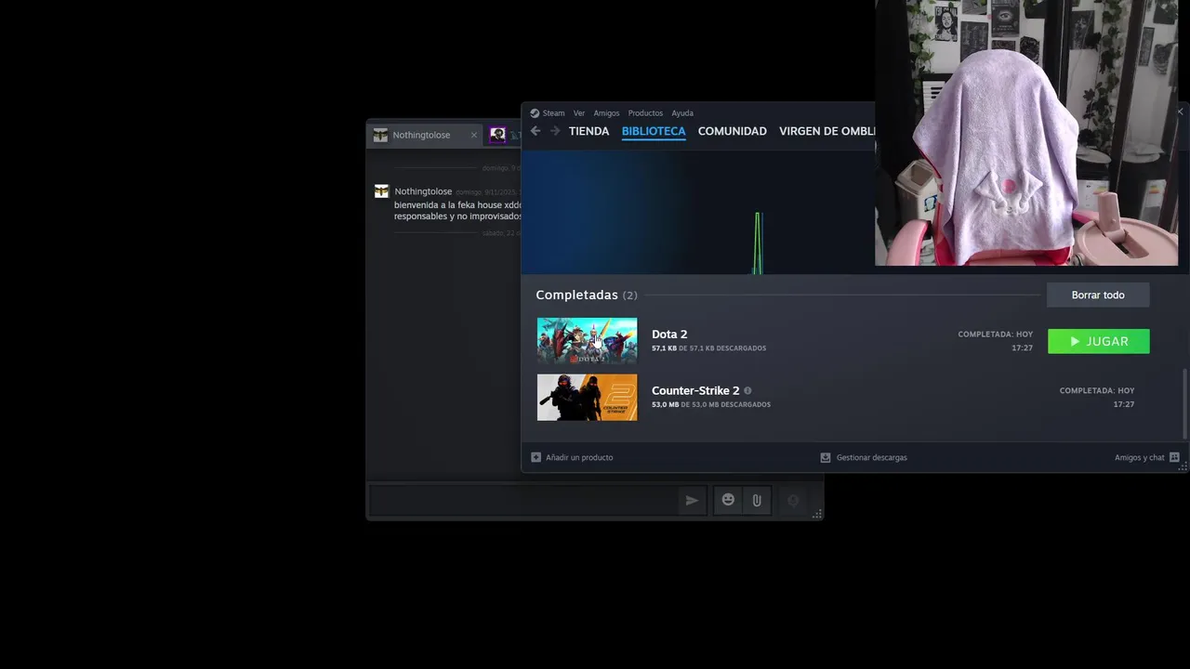Click the info icon next to Counter-Strike 2
1190x669 pixels.
pos(747,390)
